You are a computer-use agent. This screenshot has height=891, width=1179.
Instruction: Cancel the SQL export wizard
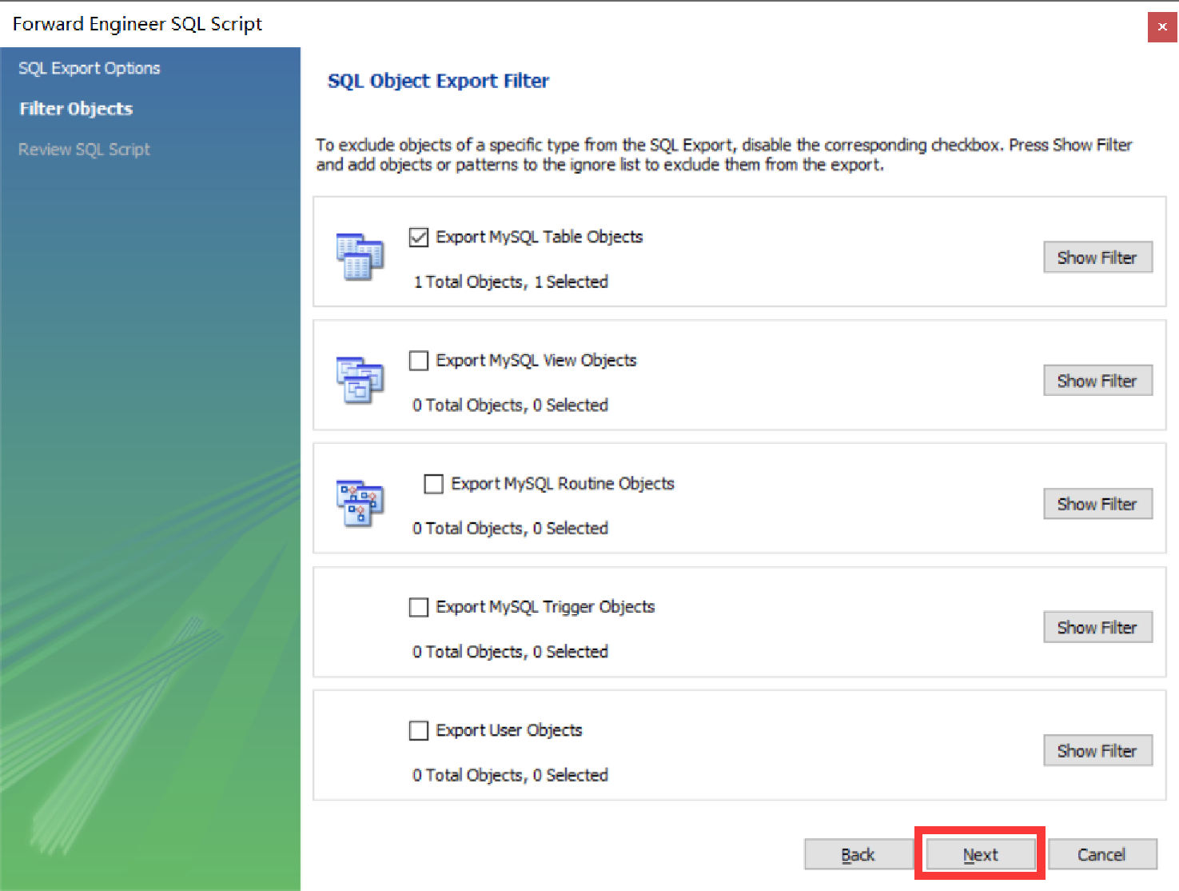point(1102,853)
